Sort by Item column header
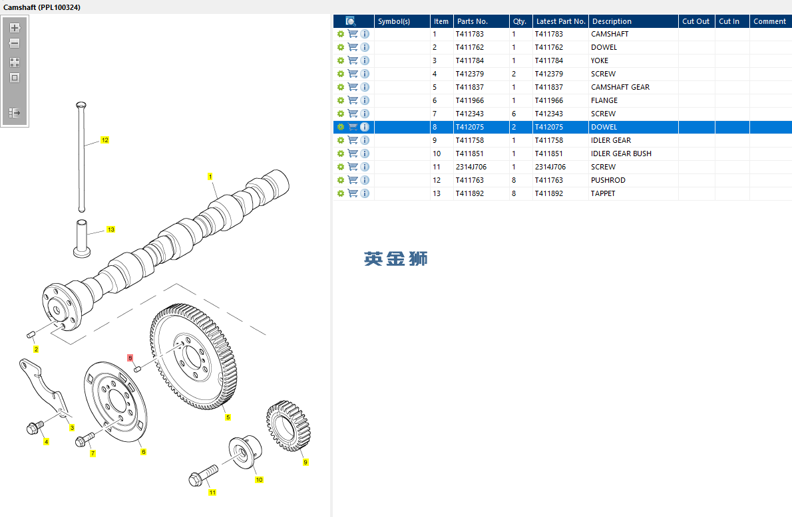Screen dimensions: 792x517 click(x=441, y=21)
